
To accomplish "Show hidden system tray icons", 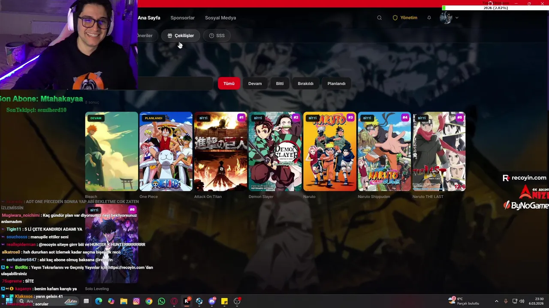I will pos(497,301).
